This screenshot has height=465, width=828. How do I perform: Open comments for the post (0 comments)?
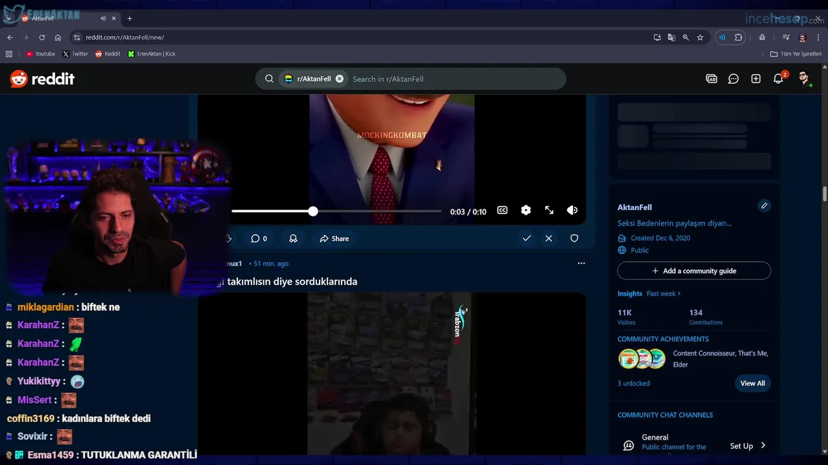[x=259, y=238]
